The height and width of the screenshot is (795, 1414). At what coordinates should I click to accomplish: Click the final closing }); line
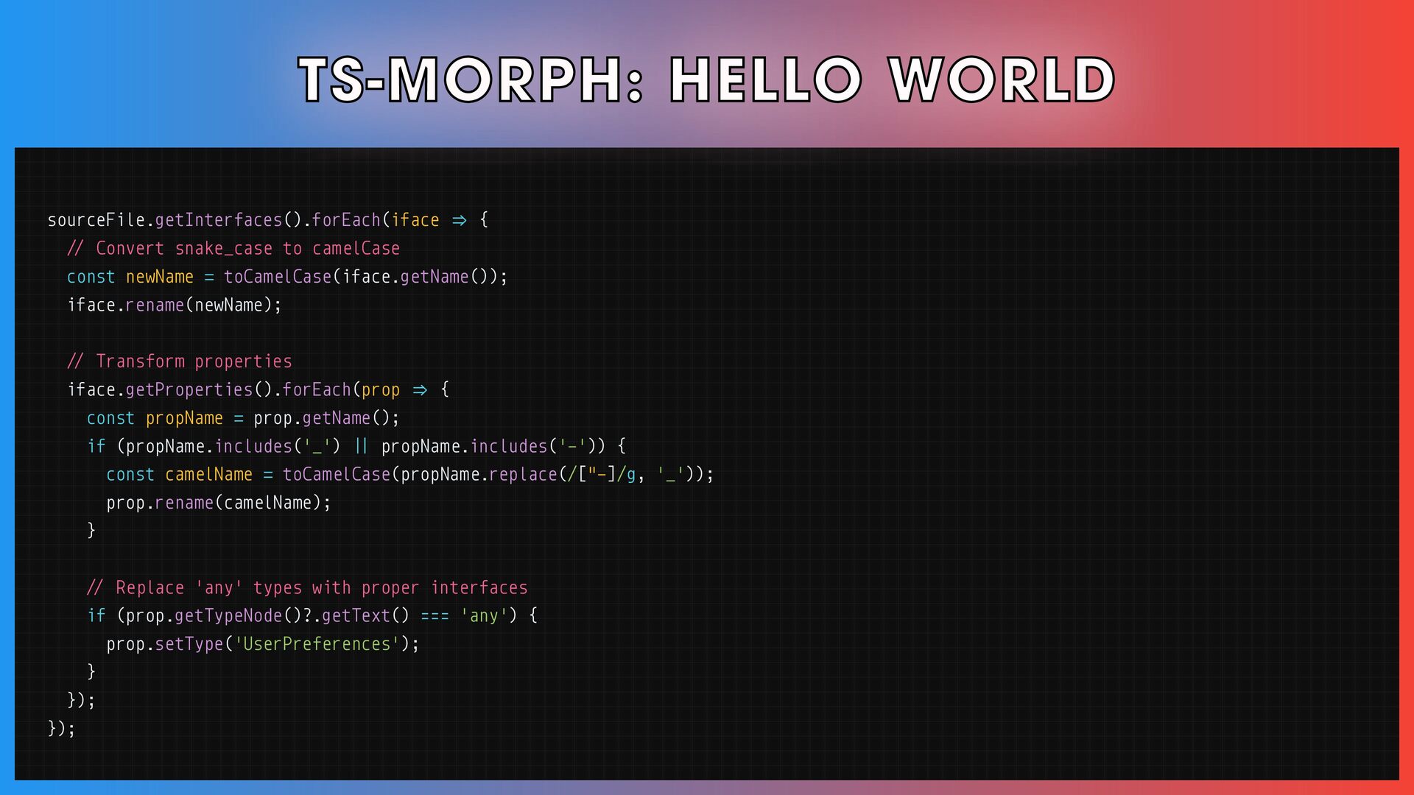coord(62,729)
